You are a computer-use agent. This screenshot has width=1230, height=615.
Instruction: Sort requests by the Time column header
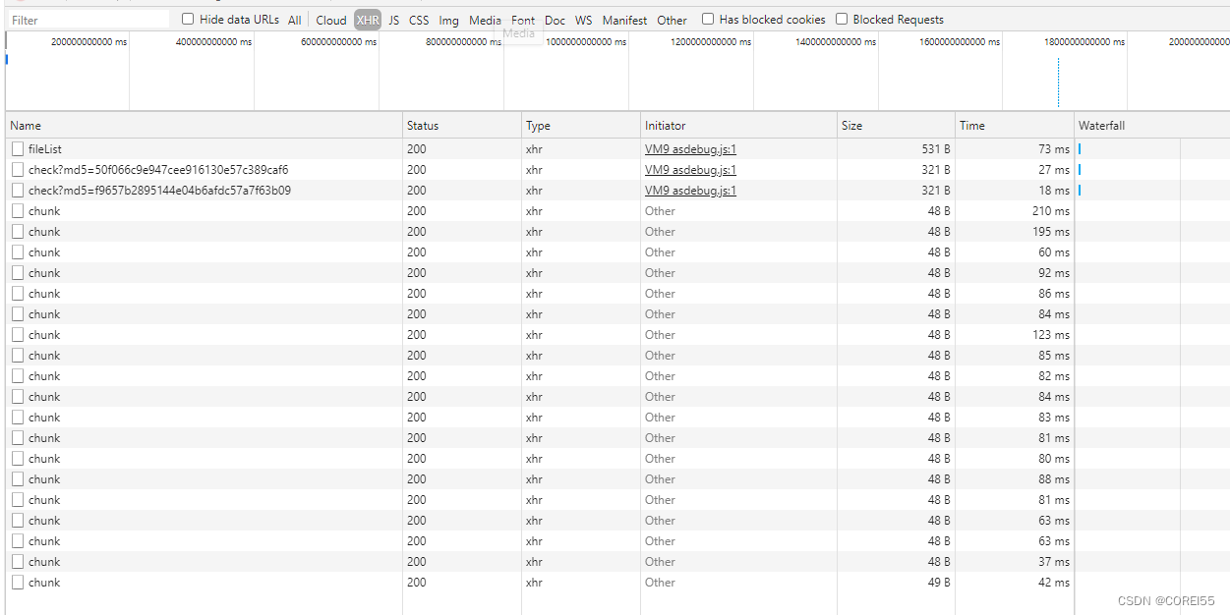coord(1015,126)
